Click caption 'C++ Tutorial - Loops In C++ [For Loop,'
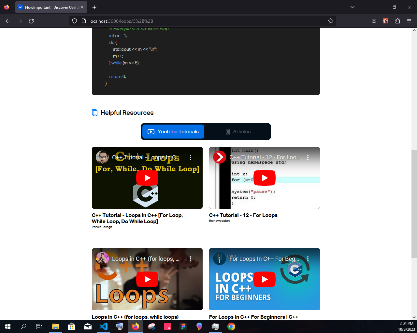Image resolution: width=417 pixels, height=333 pixels. point(137,215)
